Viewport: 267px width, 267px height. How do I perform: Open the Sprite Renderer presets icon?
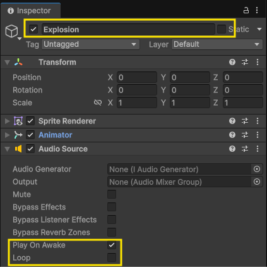point(245,121)
